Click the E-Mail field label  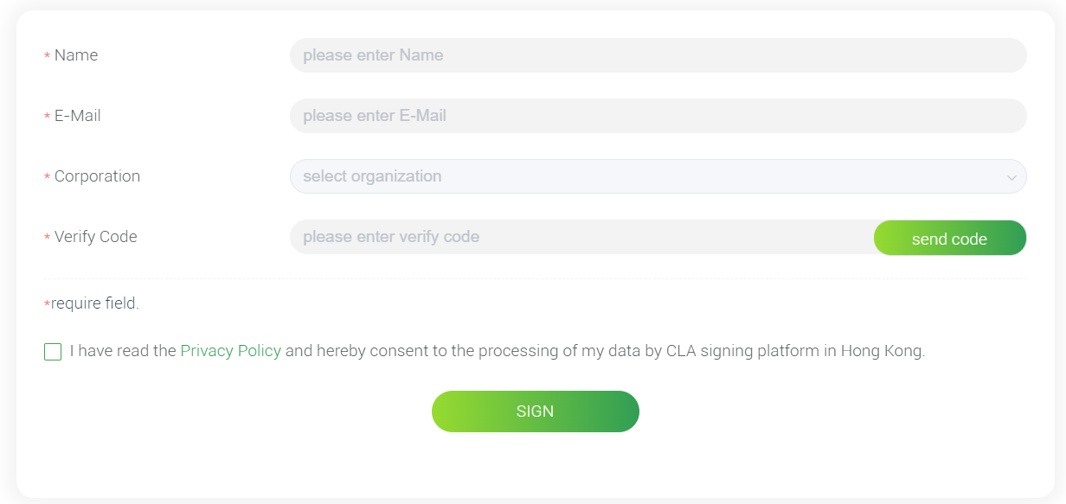[78, 116]
